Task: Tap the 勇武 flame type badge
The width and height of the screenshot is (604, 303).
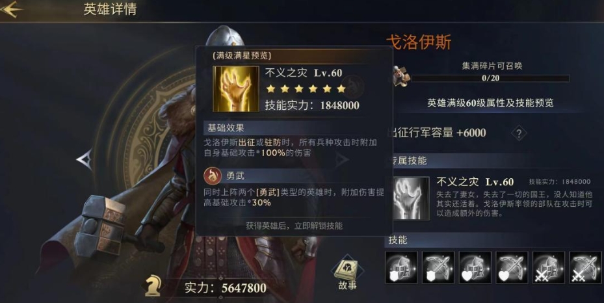Action: (x=213, y=176)
